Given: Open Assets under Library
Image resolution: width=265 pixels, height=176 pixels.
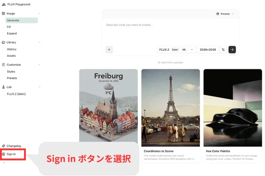Looking at the screenshot, I should [x=11, y=56].
